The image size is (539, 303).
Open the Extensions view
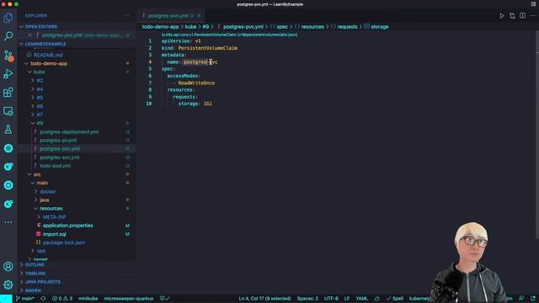click(8, 92)
